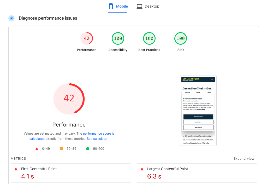Open the Best Practices score circle
The height and width of the screenshot is (184, 267).
click(149, 38)
